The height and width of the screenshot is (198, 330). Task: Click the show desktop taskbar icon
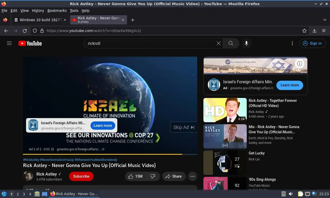[45, 194]
